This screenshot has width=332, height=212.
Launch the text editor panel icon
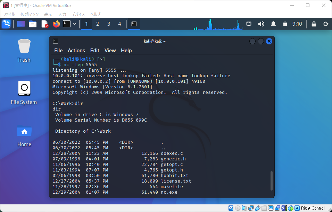(45, 24)
